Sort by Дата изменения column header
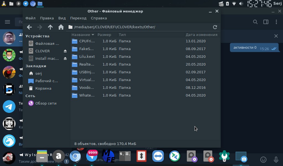 [x=201, y=35]
